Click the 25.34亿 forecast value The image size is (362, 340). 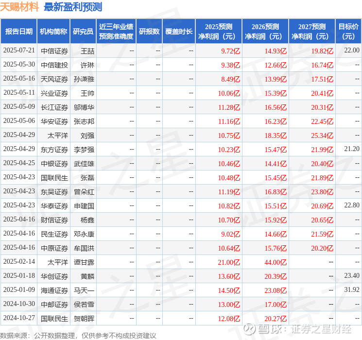322,136
